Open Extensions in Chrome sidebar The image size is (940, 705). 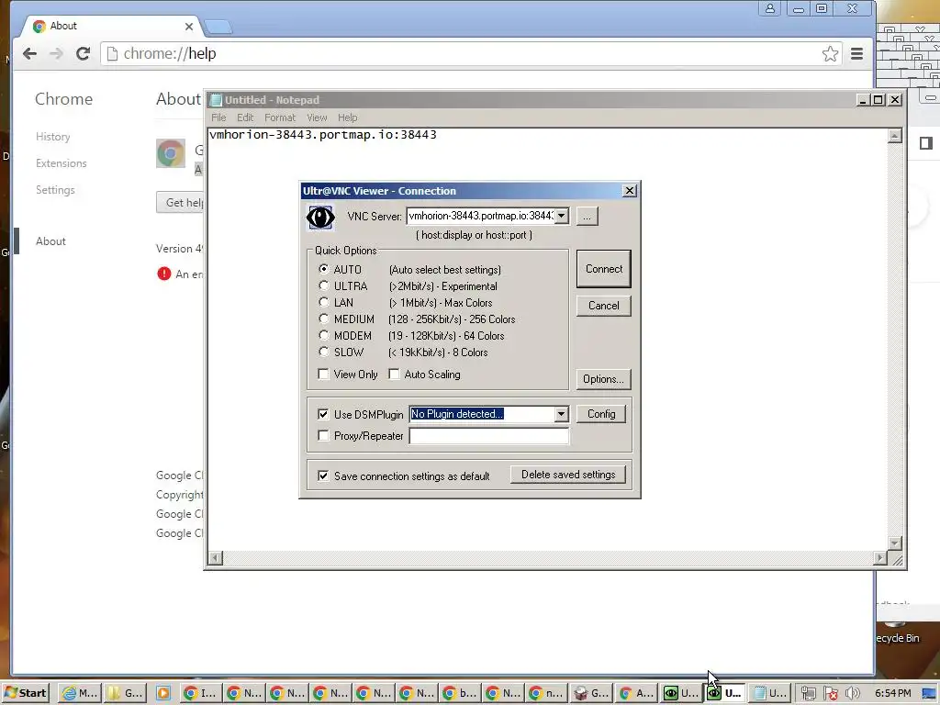point(62,163)
